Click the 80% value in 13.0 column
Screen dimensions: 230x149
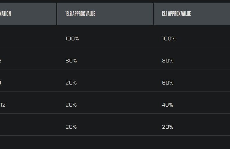[71, 61]
